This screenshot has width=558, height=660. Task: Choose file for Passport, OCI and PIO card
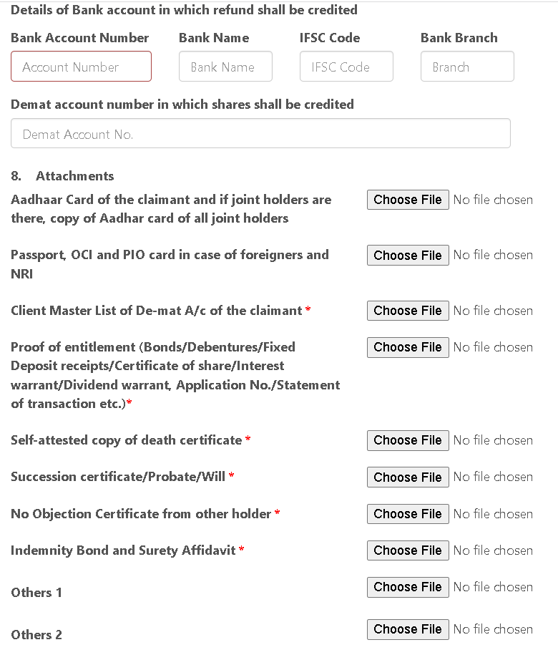408,256
